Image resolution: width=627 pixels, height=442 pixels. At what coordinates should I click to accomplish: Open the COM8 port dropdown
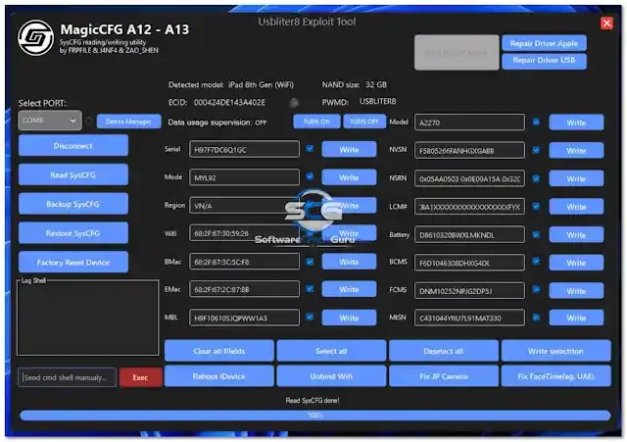click(50, 121)
